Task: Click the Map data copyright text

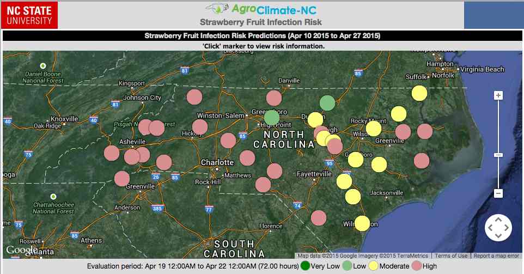Action: [363, 255]
